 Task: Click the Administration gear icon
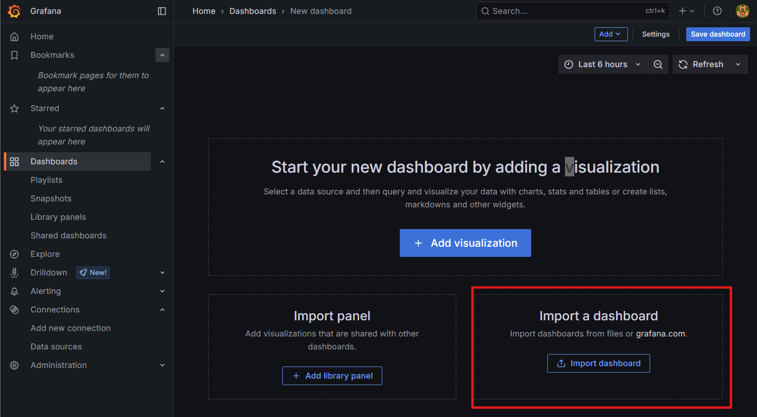[14, 365]
